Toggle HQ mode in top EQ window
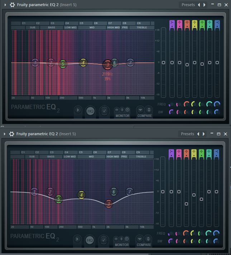The width and height of the screenshot is (231, 255). (91, 111)
